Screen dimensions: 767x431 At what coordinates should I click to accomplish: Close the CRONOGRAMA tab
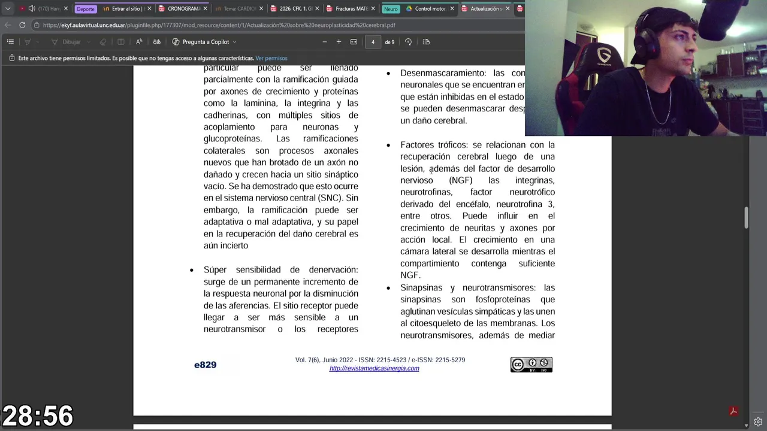tap(206, 8)
